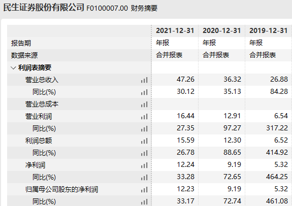
Task: Select 47.26 revenue value for 2021
Action: [x=185, y=80]
